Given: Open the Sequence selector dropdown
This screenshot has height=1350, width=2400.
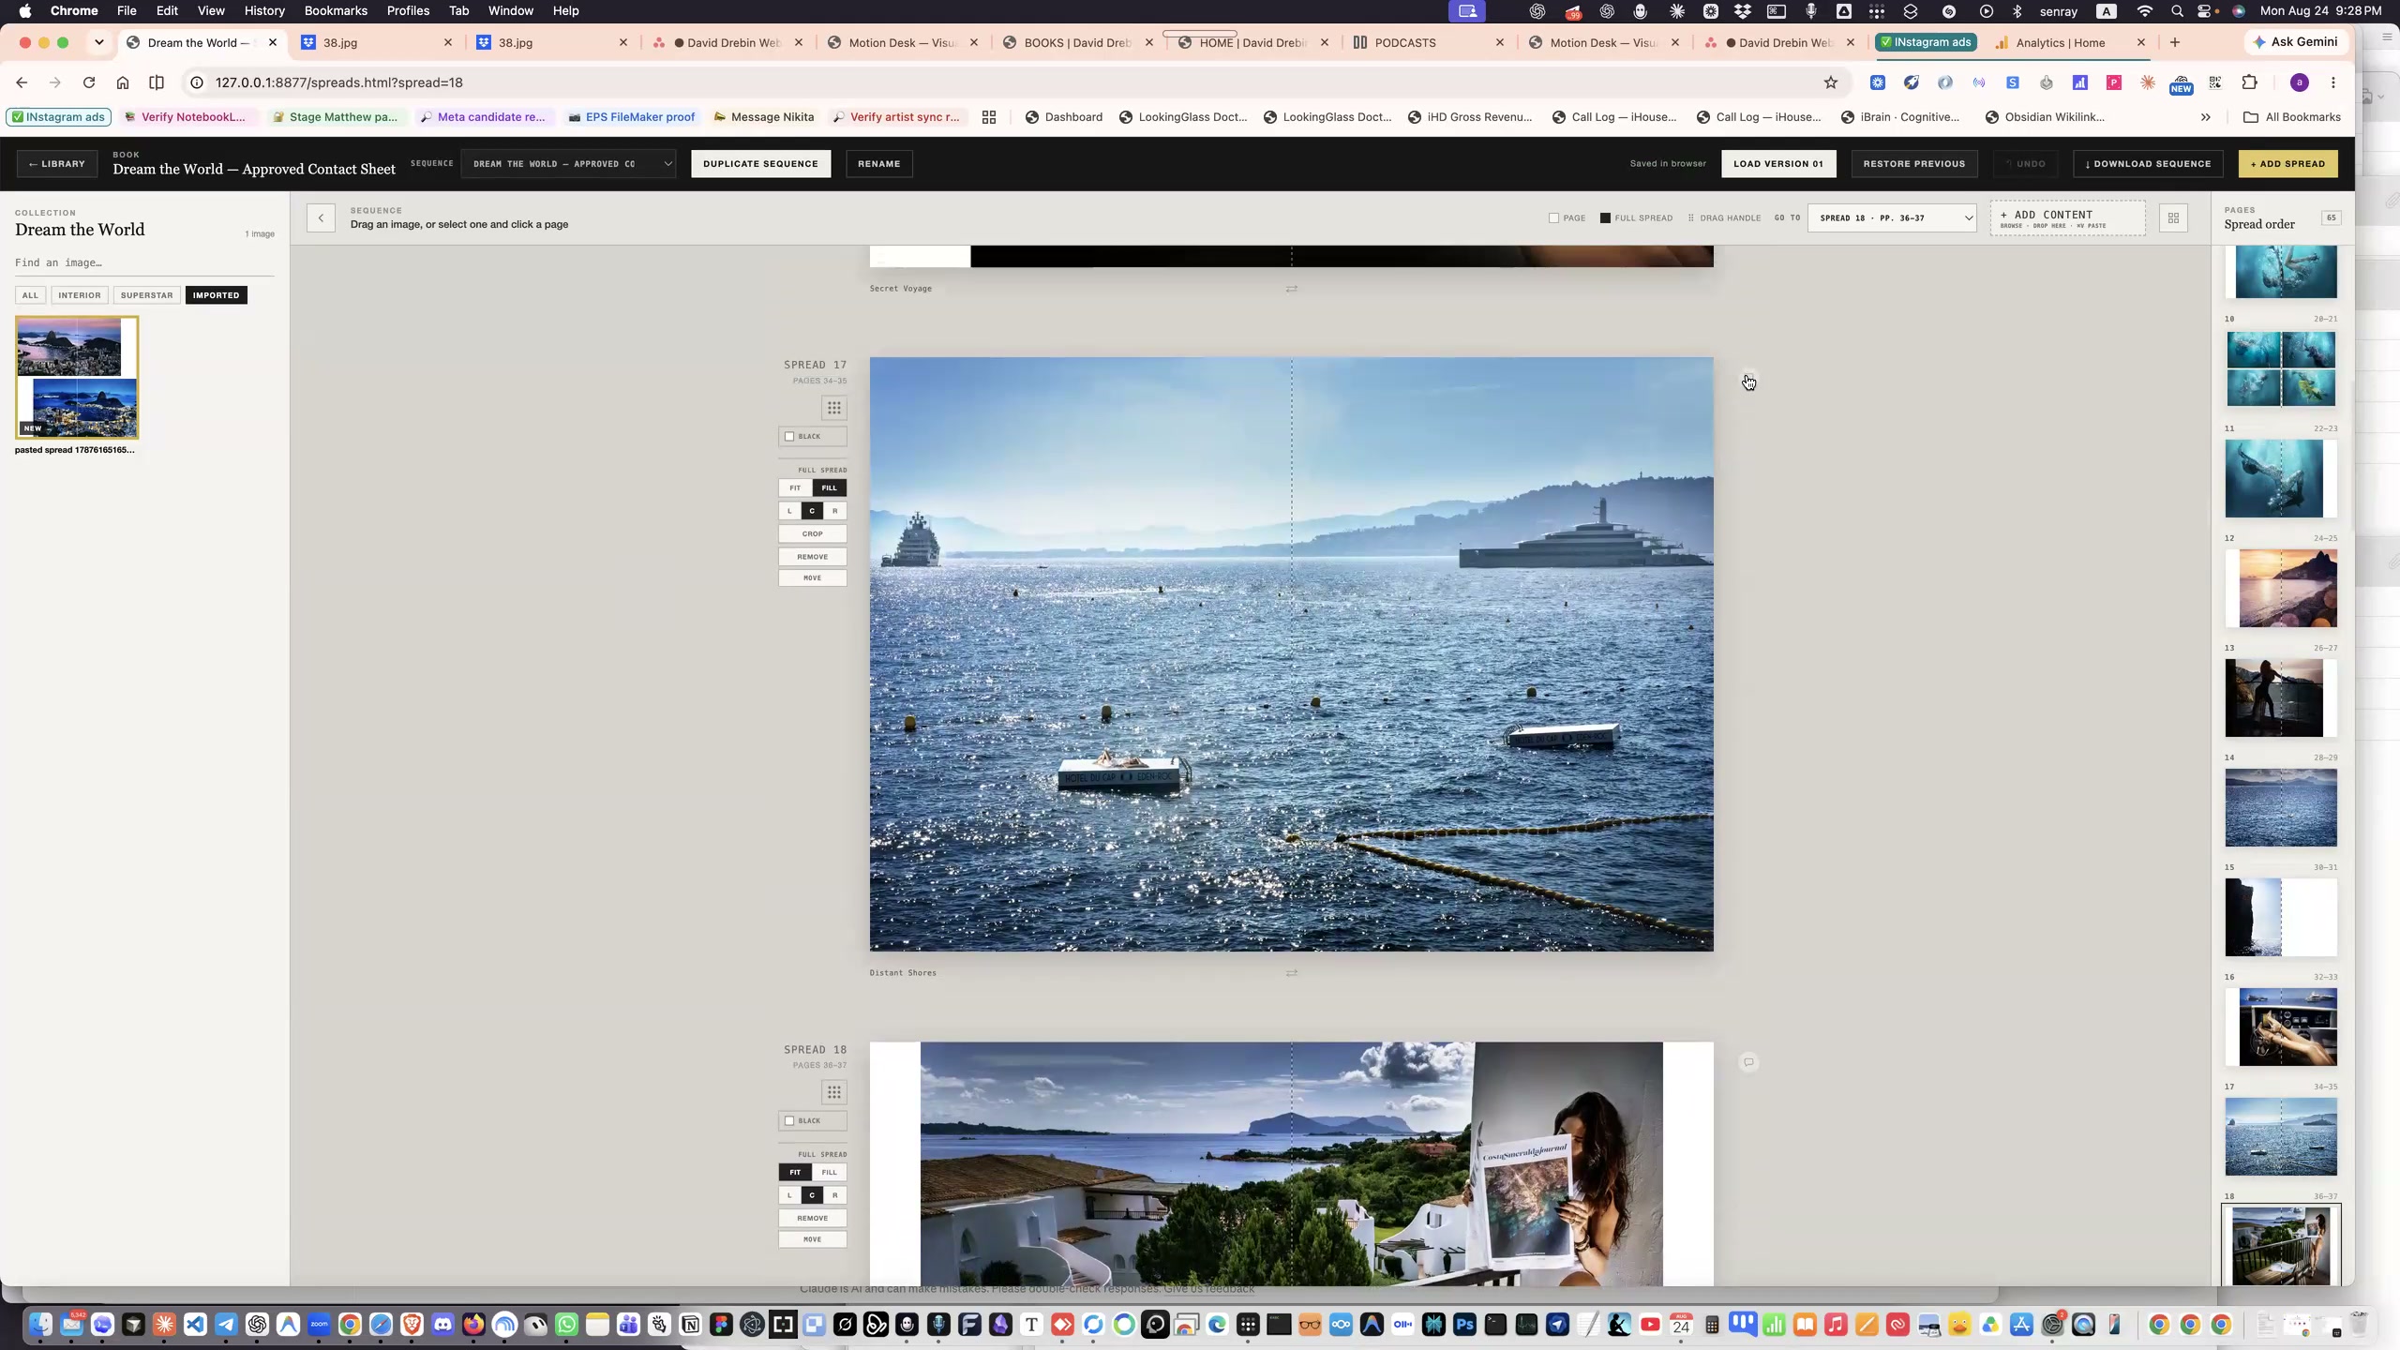Looking at the screenshot, I should click(568, 164).
